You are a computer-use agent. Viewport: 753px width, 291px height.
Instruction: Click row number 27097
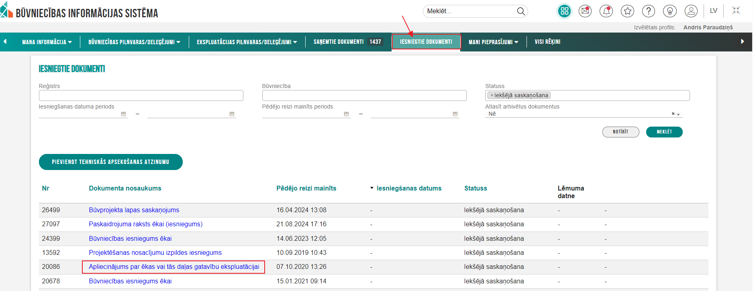click(x=51, y=224)
